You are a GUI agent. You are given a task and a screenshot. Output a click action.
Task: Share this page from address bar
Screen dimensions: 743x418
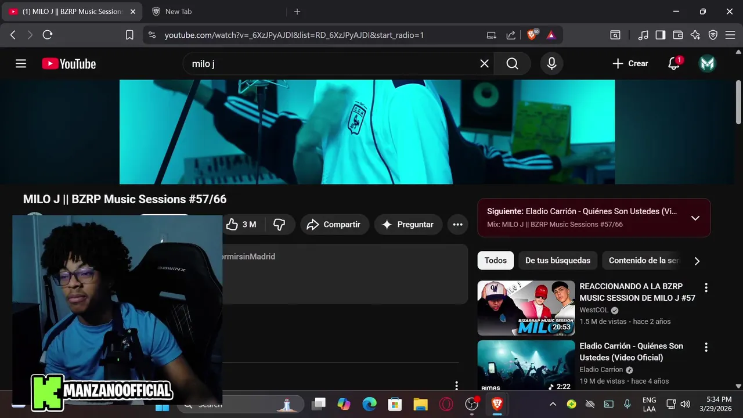511,35
